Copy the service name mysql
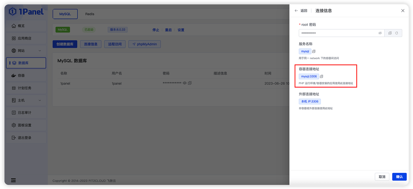Viewport: 413px width, 189px height. pyautogui.click(x=314, y=51)
